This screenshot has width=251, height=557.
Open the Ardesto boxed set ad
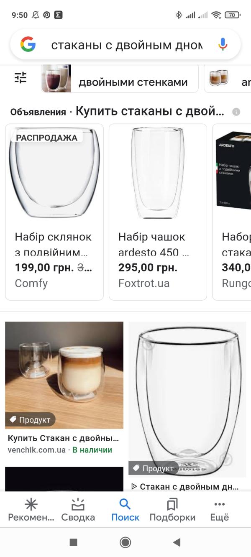232,212
